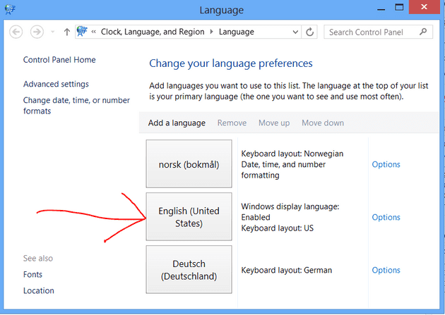Open Options for English (United States)
445x315 pixels.
click(x=386, y=217)
